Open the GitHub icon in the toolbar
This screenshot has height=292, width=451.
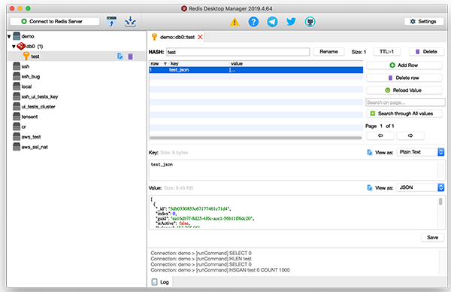coord(310,22)
